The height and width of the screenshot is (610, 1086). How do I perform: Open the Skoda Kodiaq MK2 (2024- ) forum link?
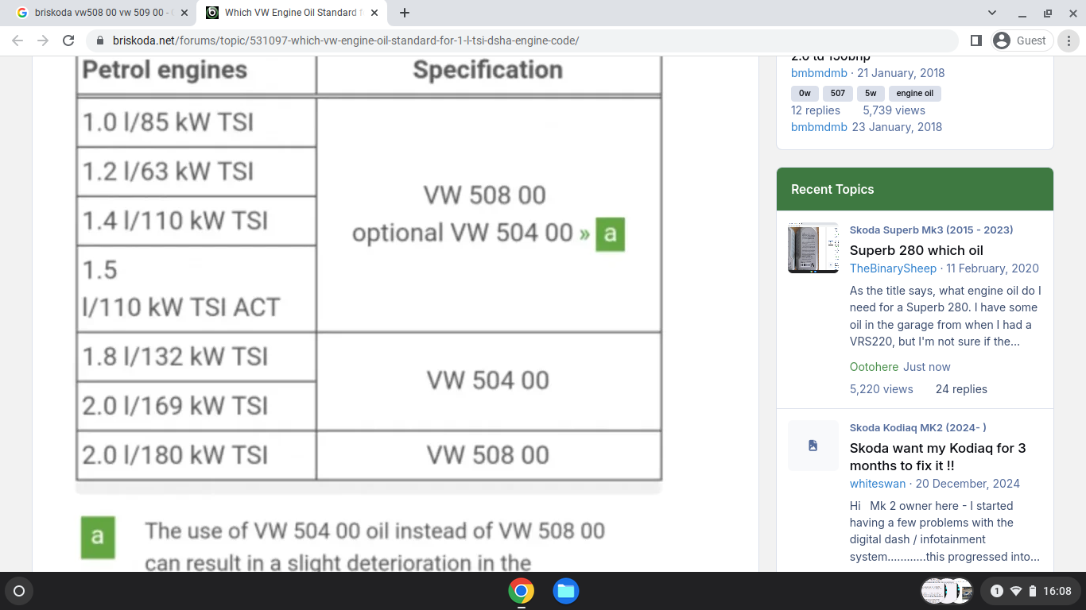[917, 428]
